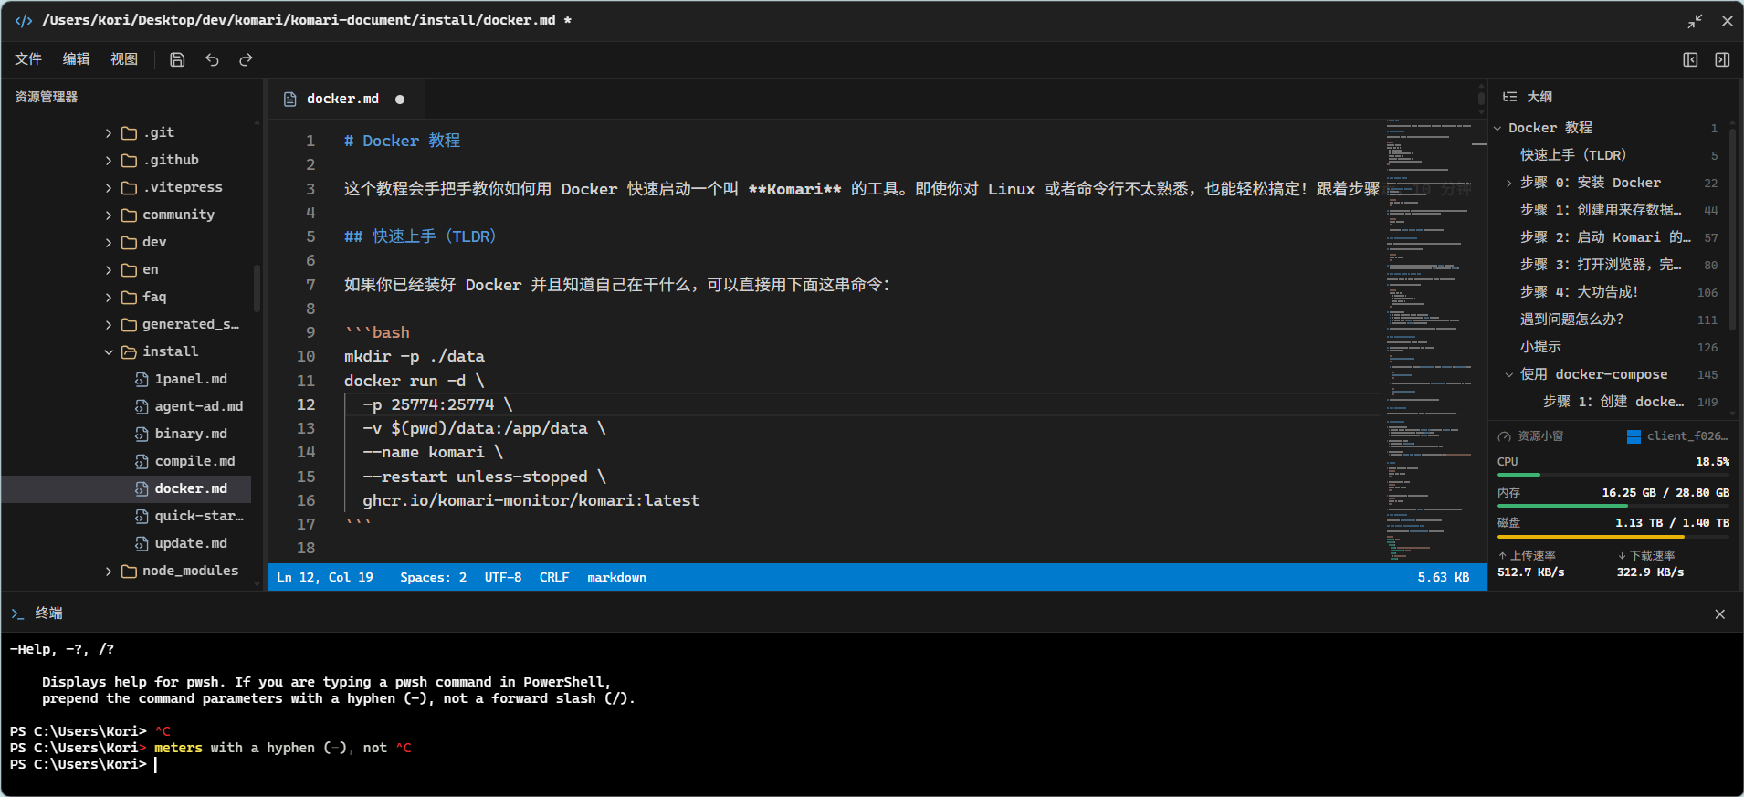Screen dimensions: 1744x797
Task: Click the community folder icon
Action: click(x=129, y=215)
